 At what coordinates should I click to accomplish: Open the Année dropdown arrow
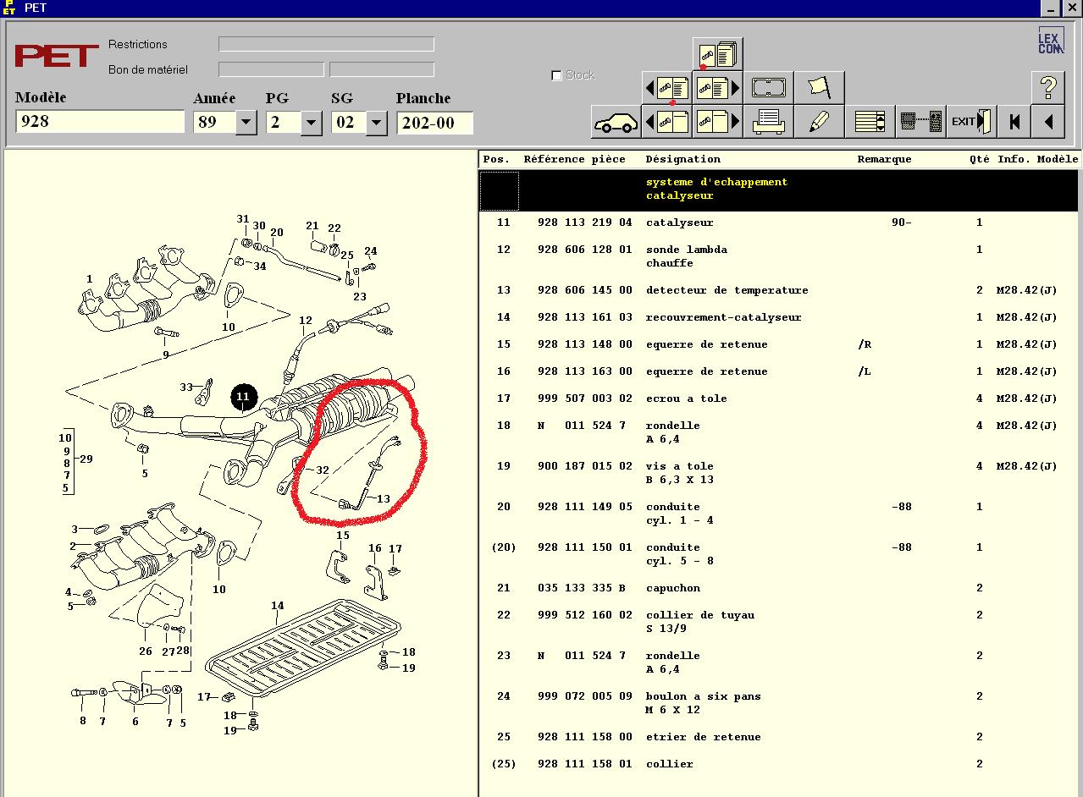click(x=246, y=123)
